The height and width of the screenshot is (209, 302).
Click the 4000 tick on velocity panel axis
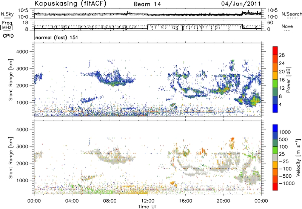click(22, 129)
